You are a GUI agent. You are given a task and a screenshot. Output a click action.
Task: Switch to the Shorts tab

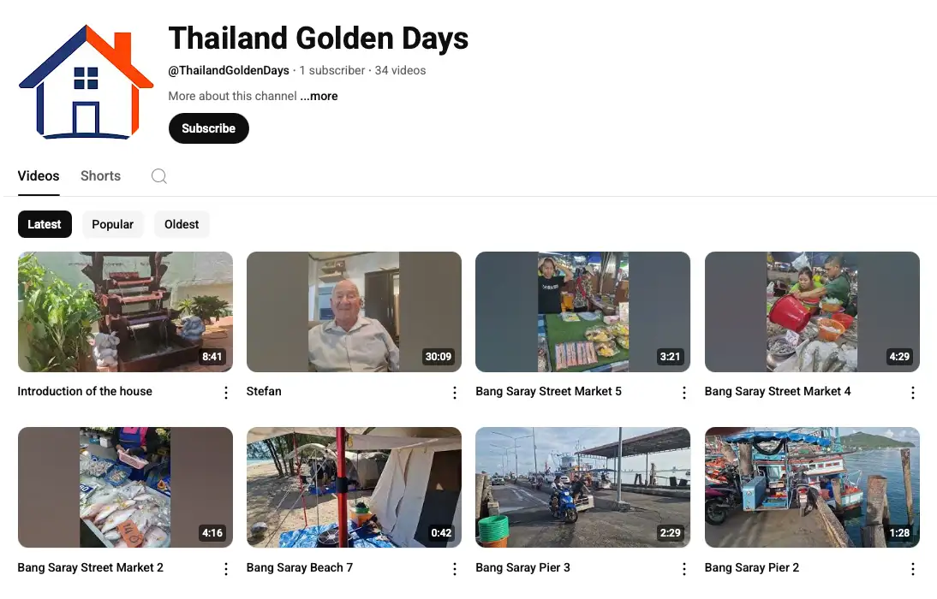point(100,176)
